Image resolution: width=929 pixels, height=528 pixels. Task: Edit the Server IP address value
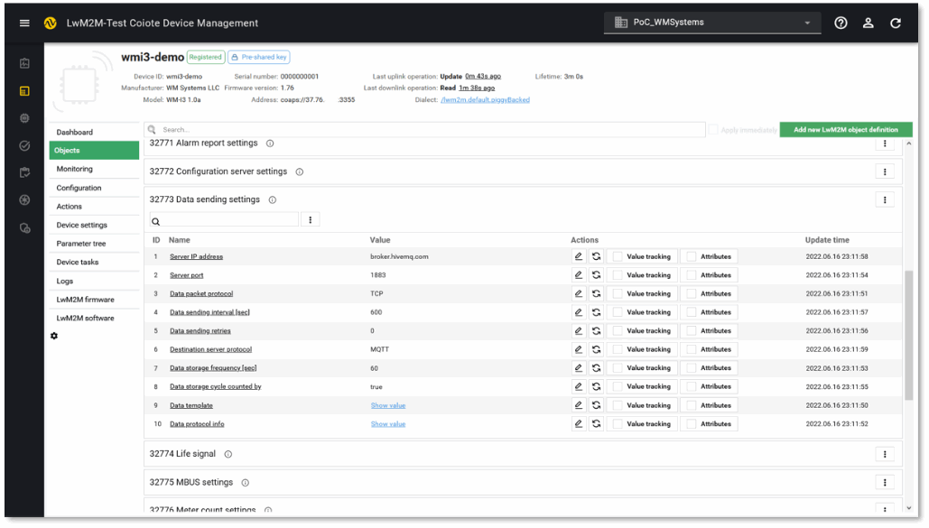coord(579,256)
